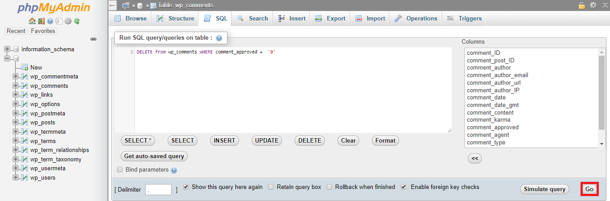Click table icon beside wp_commentmeta
This screenshot has width=610, height=201.
pos(25,77)
